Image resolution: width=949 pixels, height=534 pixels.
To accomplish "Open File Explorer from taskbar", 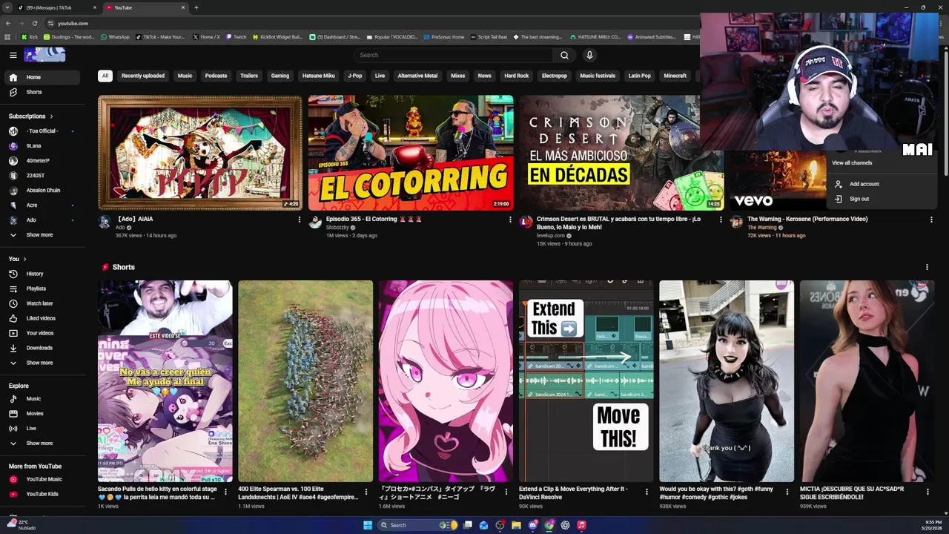I will point(516,525).
